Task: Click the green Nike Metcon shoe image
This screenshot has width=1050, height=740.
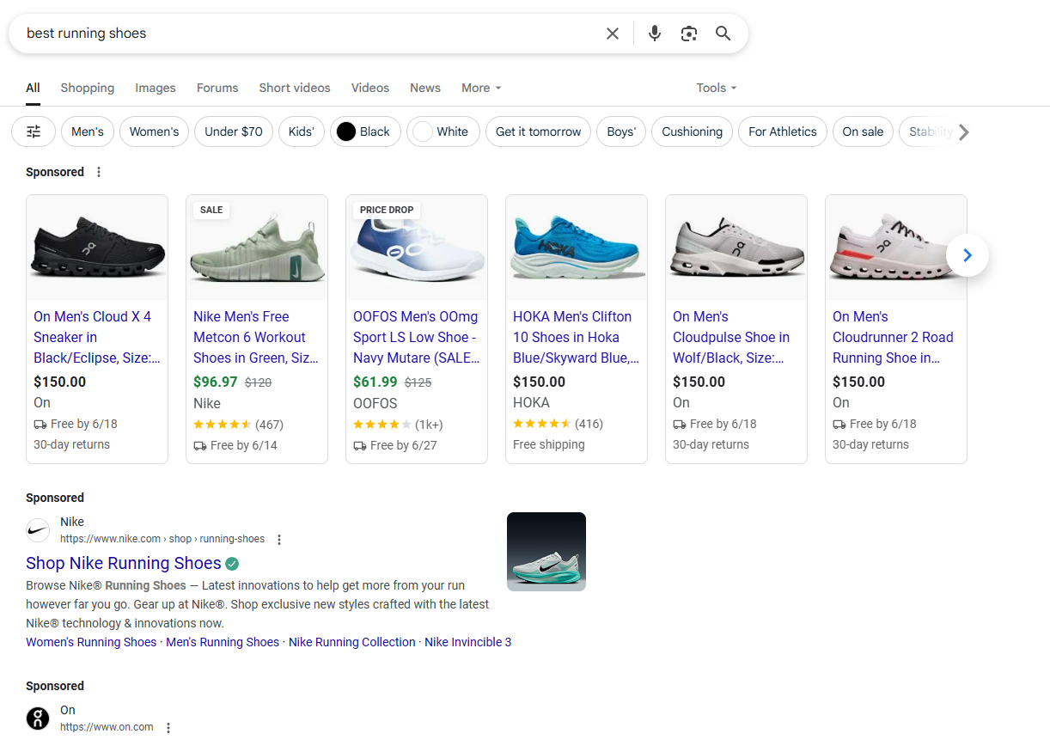Action: (x=257, y=248)
